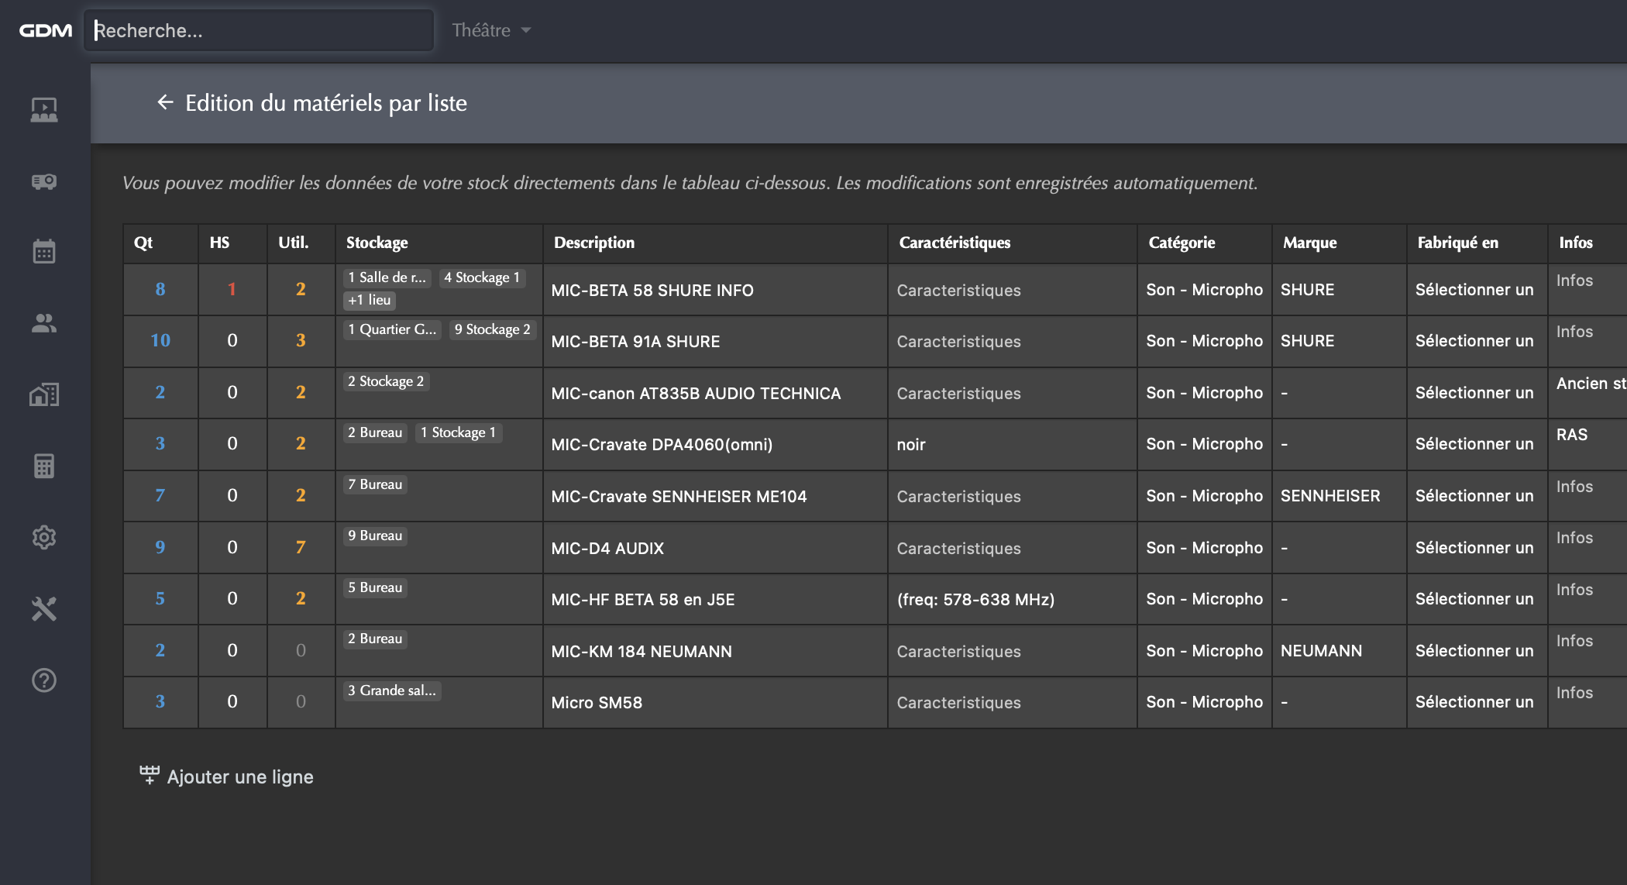The height and width of the screenshot is (885, 1627).
Task: Click the GDM logo
Action: [x=46, y=30]
